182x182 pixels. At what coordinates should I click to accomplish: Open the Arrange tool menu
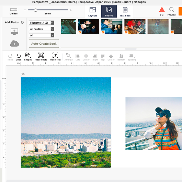pos(69,57)
